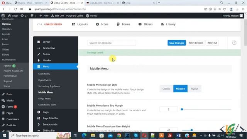The width and height of the screenshot is (247, 139).
Task: Open comments bubble in admin bar
Action: coord(34,15)
